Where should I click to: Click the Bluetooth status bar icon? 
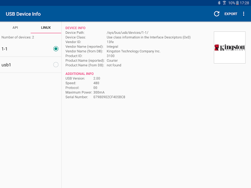click(219, 3)
